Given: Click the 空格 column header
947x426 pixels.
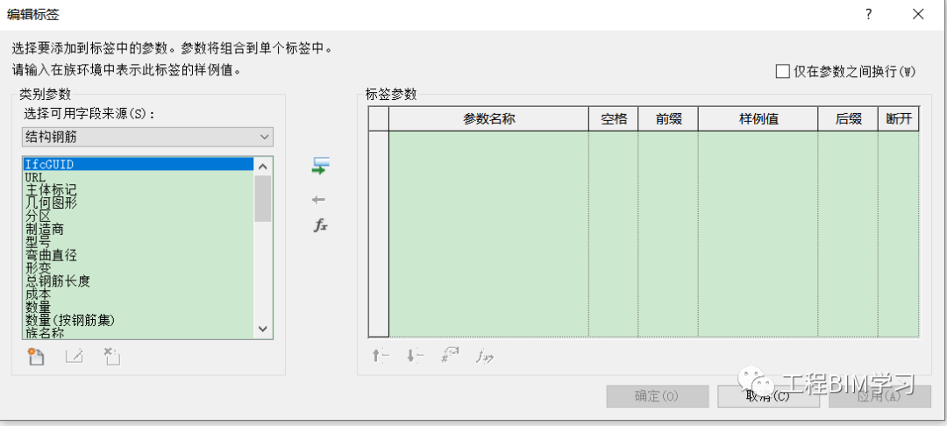Looking at the screenshot, I should pyautogui.click(x=614, y=119).
